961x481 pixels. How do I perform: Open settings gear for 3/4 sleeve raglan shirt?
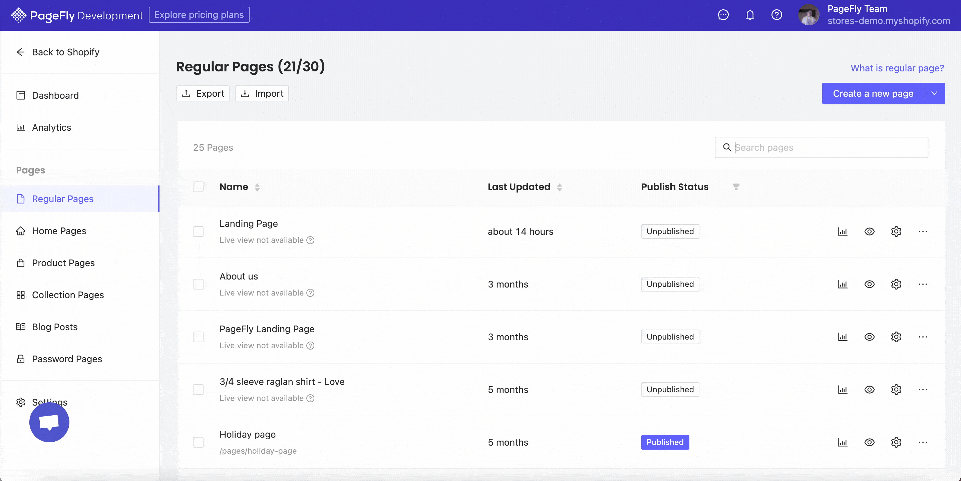(896, 390)
